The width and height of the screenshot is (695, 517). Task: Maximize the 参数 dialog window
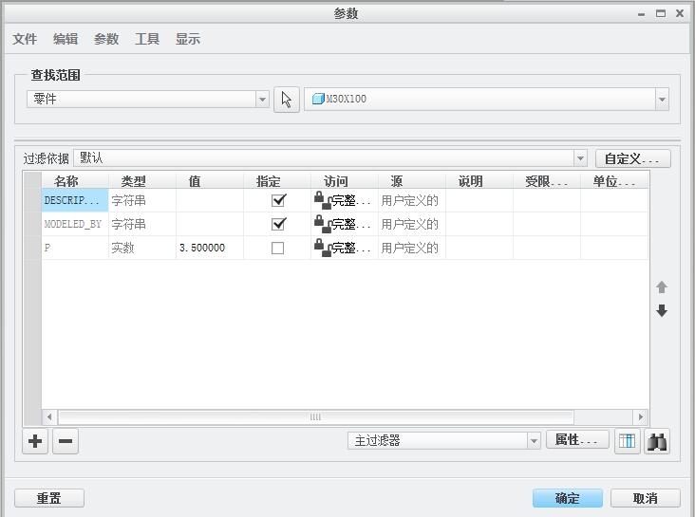(661, 13)
